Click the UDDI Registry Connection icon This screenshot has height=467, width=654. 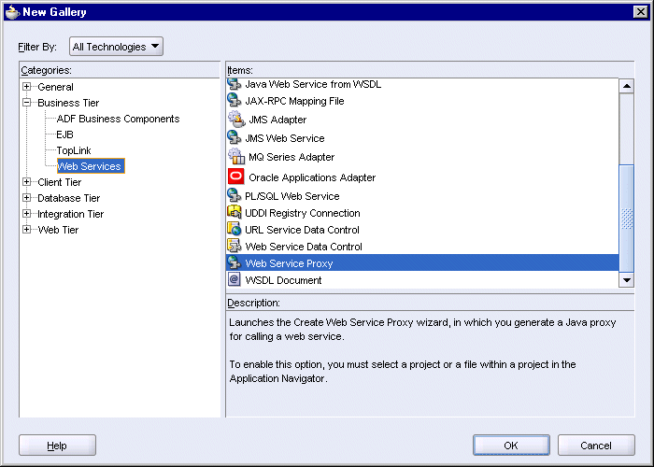coord(234,212)
